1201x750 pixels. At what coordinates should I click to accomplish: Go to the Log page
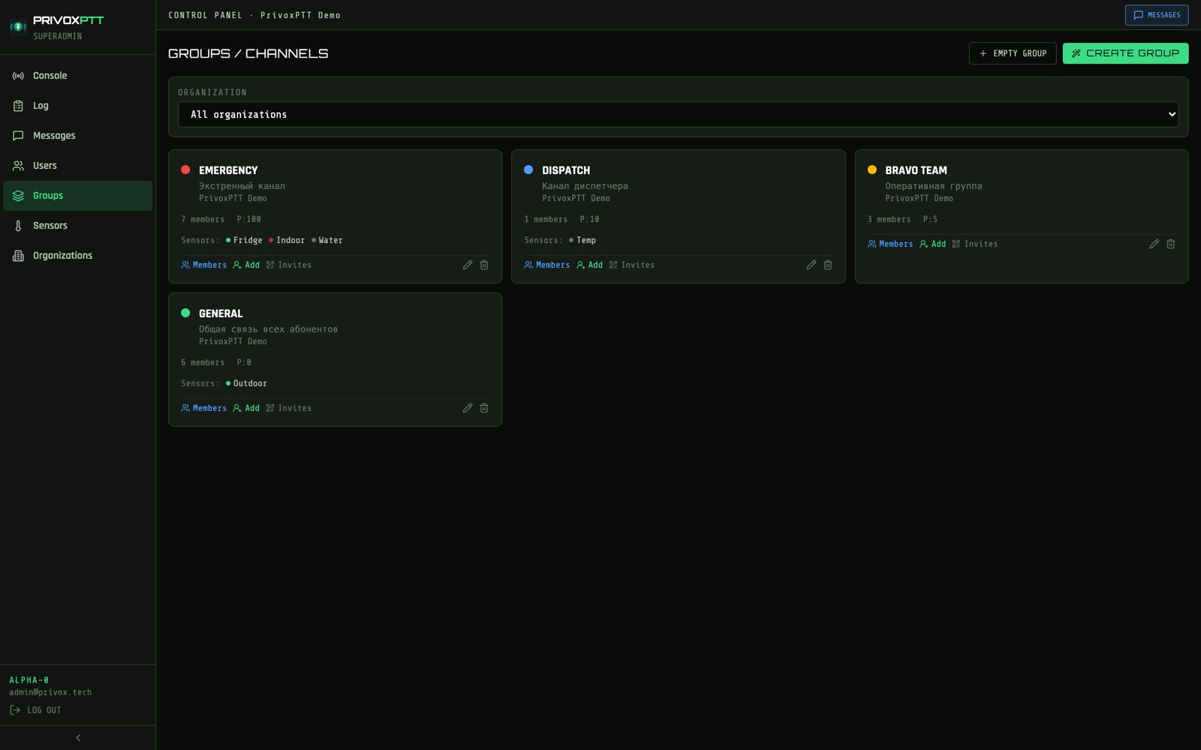78,106
